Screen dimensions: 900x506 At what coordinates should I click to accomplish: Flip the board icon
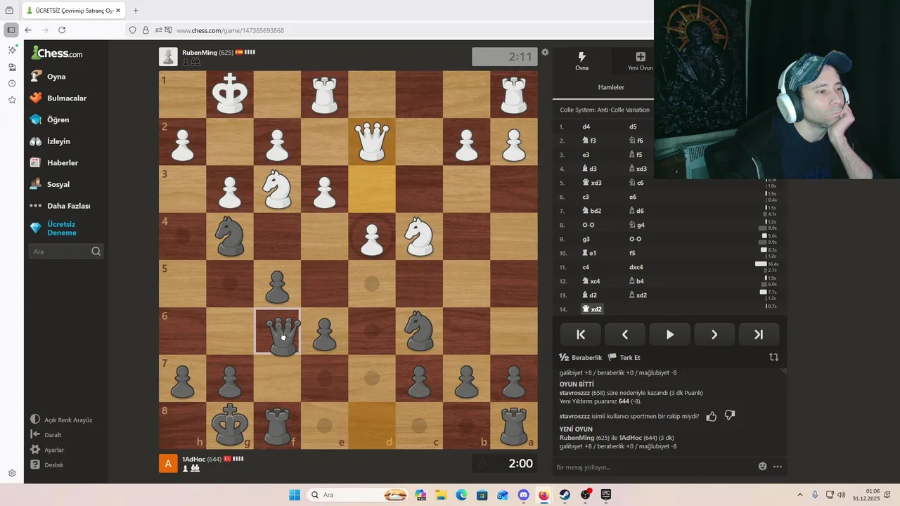(773, 357)
